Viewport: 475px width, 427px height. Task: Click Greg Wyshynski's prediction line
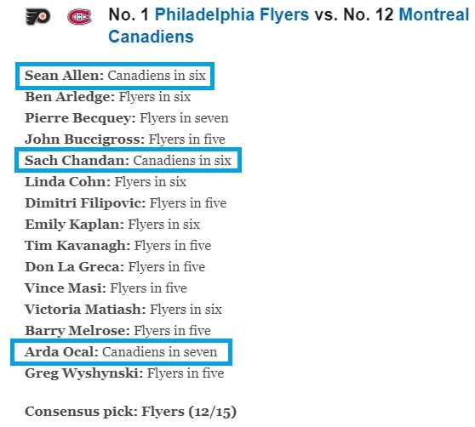[124, 373]
